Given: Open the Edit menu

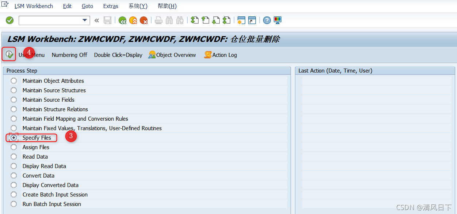Looking at the screenshot, I should click(x=67, y=6).
